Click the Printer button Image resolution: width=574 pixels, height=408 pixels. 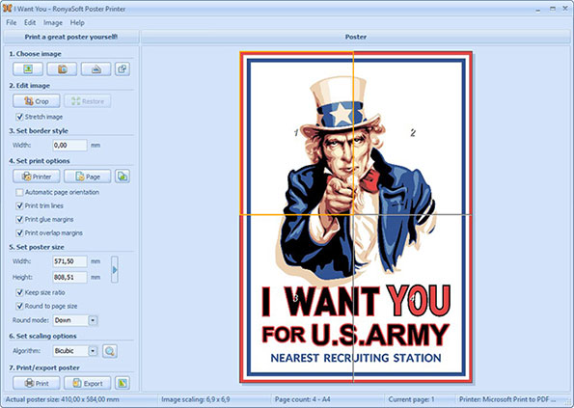37,177
